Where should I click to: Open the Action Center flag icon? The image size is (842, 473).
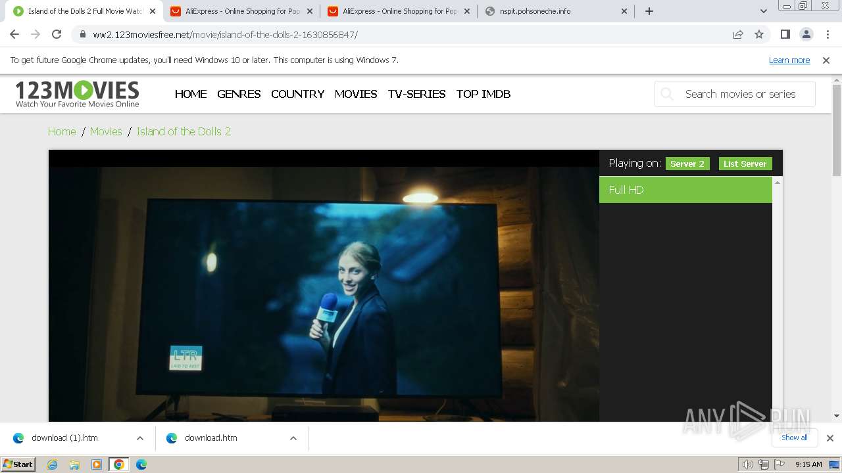780,464
